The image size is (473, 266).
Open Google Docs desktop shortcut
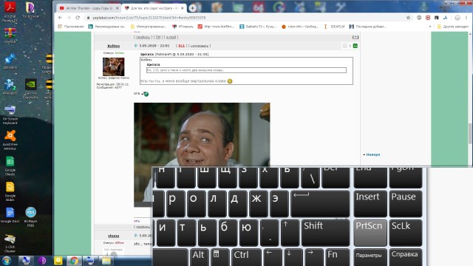point(10,215)
